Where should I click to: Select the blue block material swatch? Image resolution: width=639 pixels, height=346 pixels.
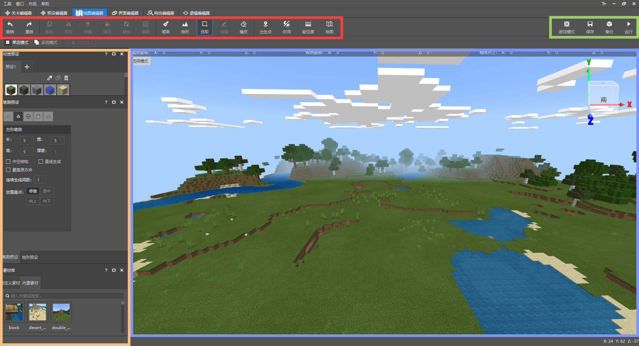(x=50, y=90)
